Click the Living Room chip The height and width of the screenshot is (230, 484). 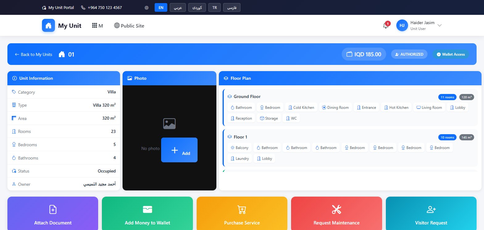click(x=429, y=107)
